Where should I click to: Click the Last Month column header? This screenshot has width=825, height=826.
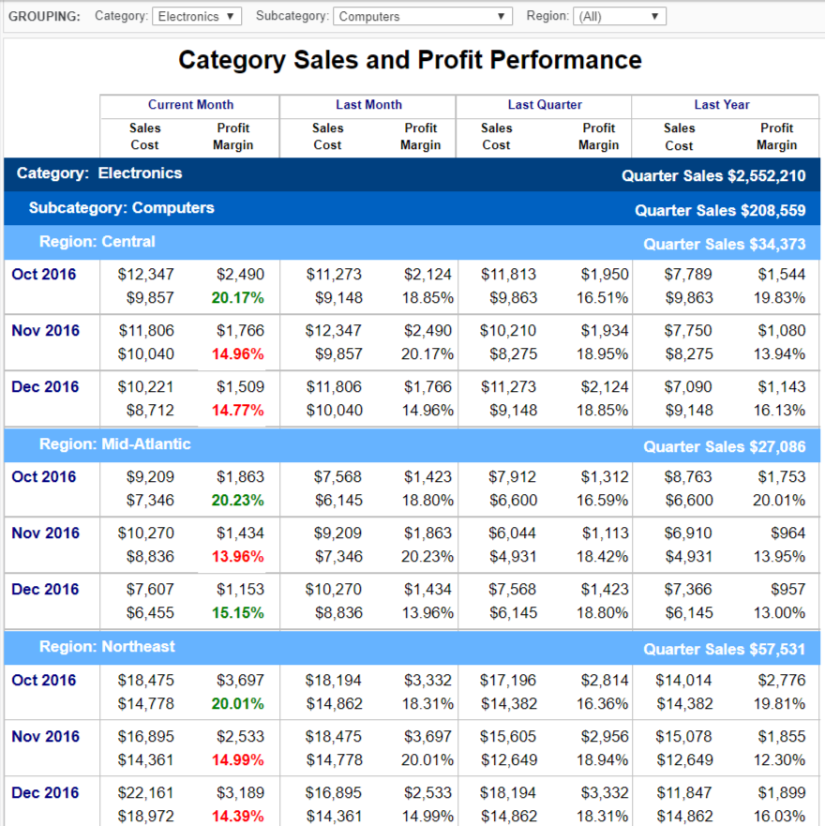368,105
